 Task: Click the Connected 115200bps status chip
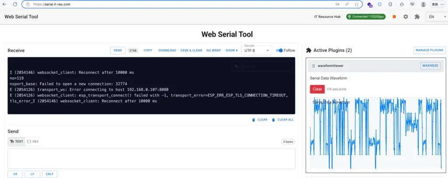tap(366, 17)
